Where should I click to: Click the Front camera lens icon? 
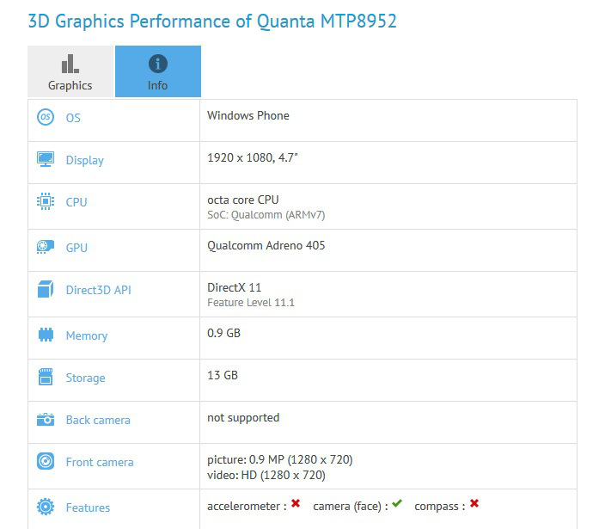(x=46, y=462)
